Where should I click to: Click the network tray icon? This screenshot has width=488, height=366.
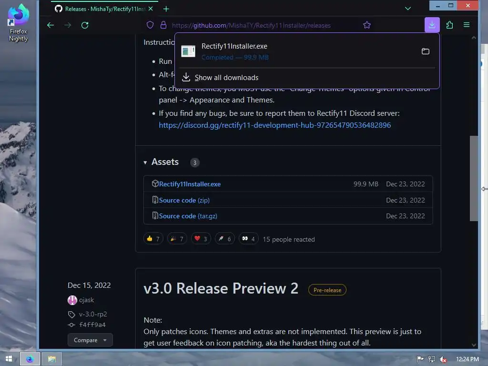point(432,359)
